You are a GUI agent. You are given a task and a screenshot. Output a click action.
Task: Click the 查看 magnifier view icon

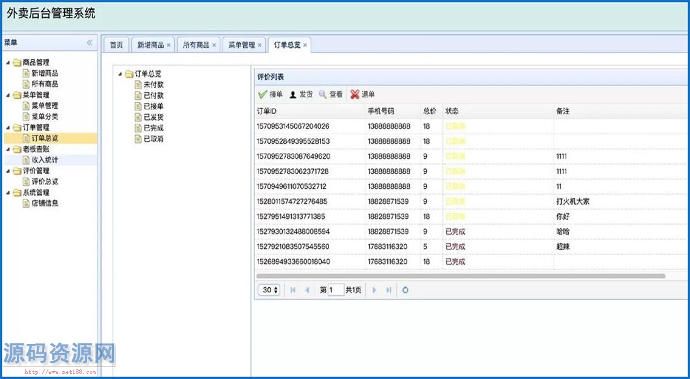[x=322, y=94]
